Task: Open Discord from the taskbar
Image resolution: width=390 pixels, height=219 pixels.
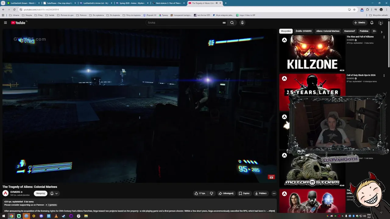Action: [41, 216]
